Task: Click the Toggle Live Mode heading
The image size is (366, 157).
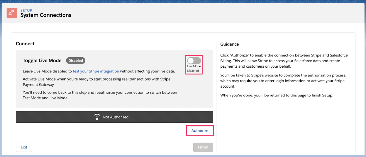Action: click(x=42, y=61)
